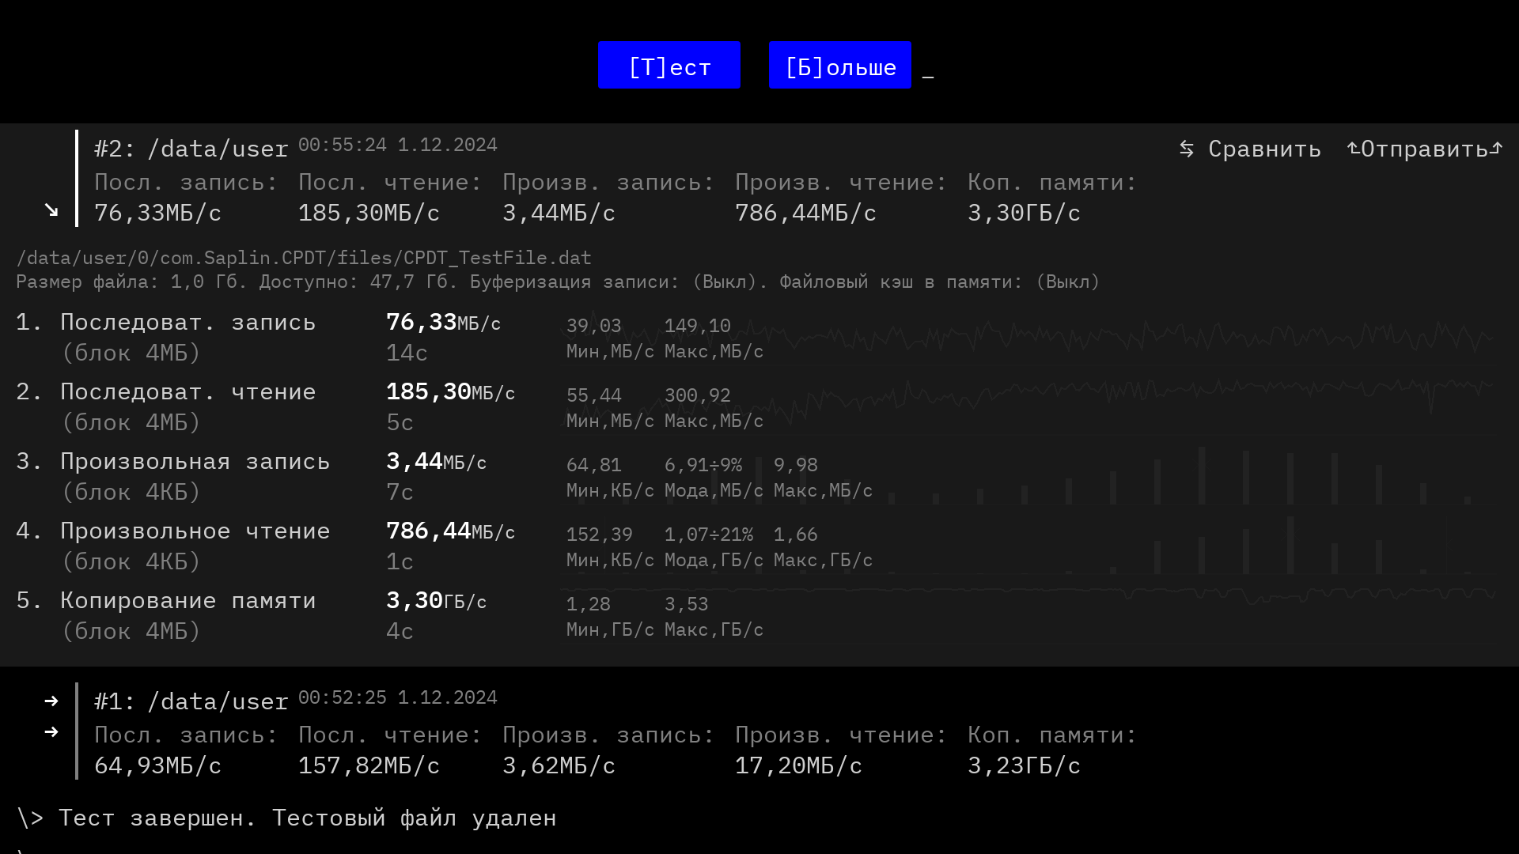The image size is (1519, 854).
Task: Open the result #1 /data/user header
Action: pyautogui.click(x=191, y=701)
